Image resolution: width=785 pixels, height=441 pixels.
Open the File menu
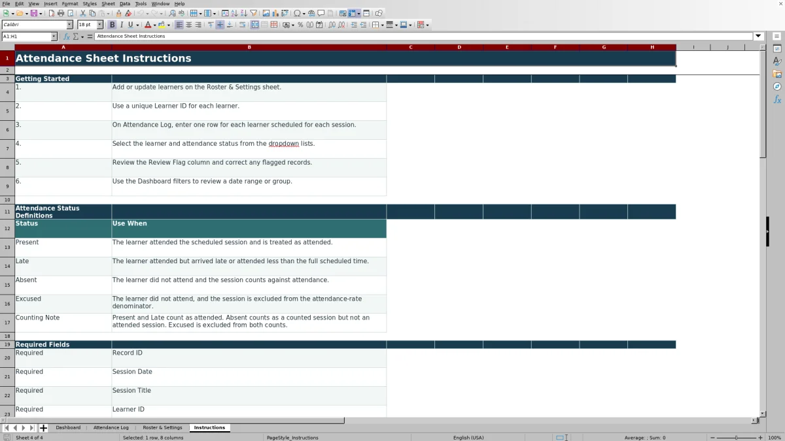(x=6, y=4)
